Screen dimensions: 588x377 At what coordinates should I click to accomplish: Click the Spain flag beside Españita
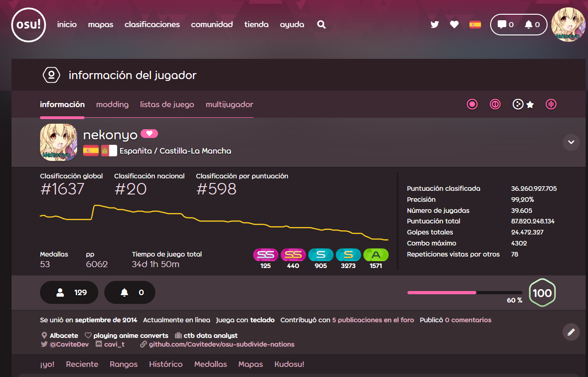(x=90, y=151)
